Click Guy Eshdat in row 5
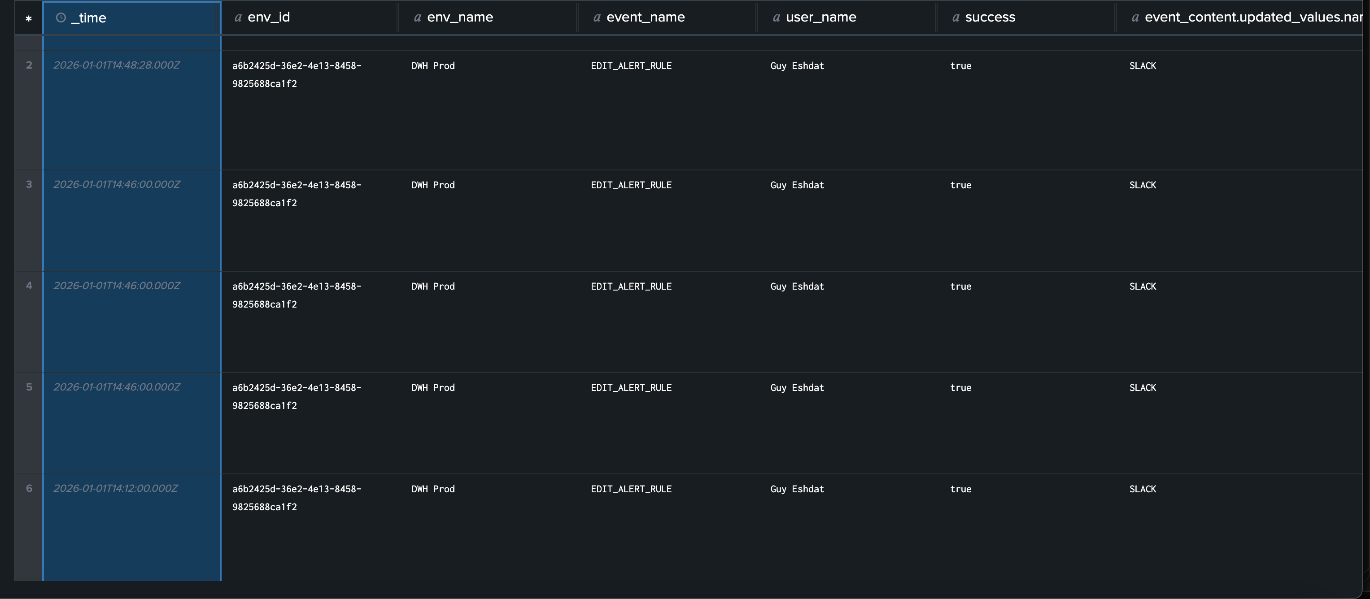Viewport: 1370px width, 599px height. pos(797,387)
